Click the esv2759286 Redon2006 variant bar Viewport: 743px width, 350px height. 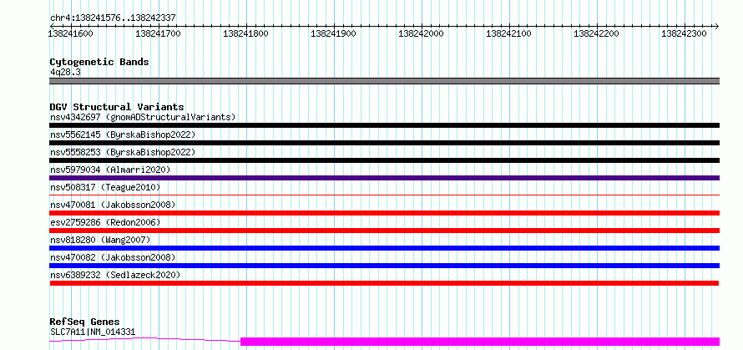pyautogui.click(x=384, y=231)
